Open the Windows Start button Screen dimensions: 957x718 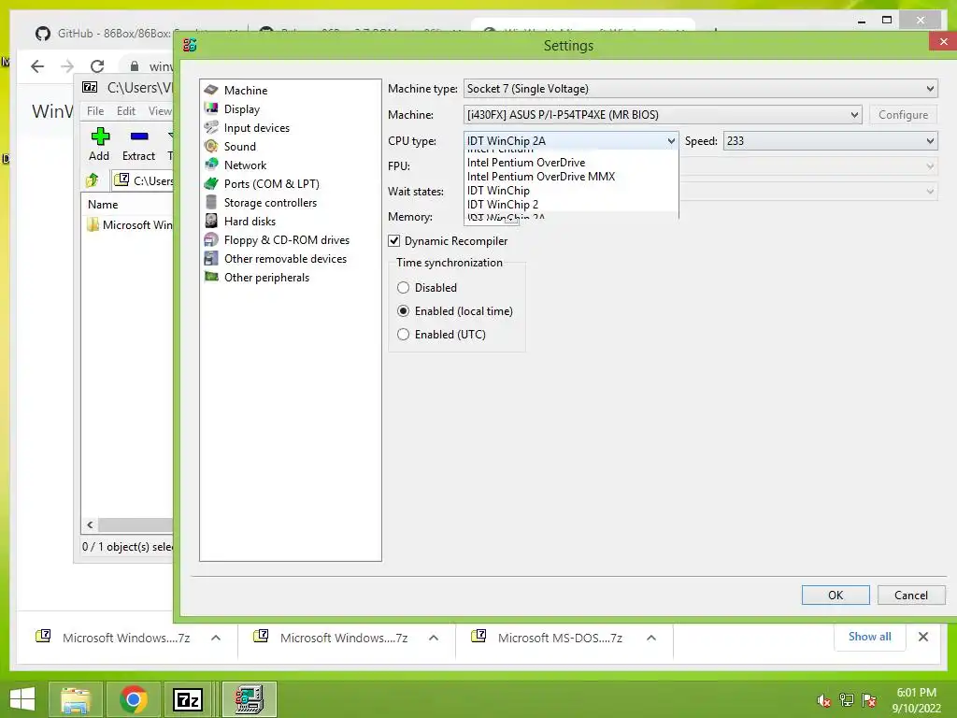click(22, 699)
